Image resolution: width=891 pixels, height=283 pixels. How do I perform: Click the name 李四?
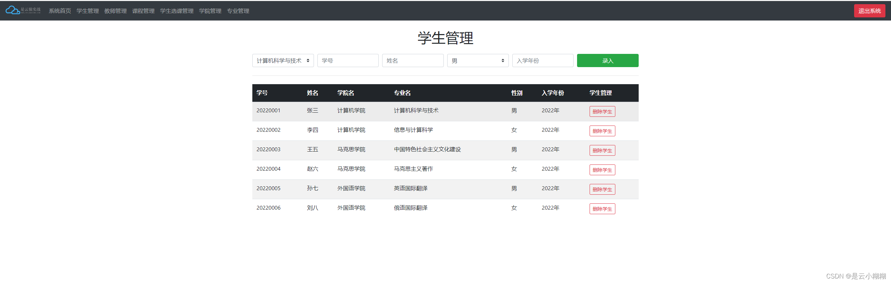coord(313,130)
